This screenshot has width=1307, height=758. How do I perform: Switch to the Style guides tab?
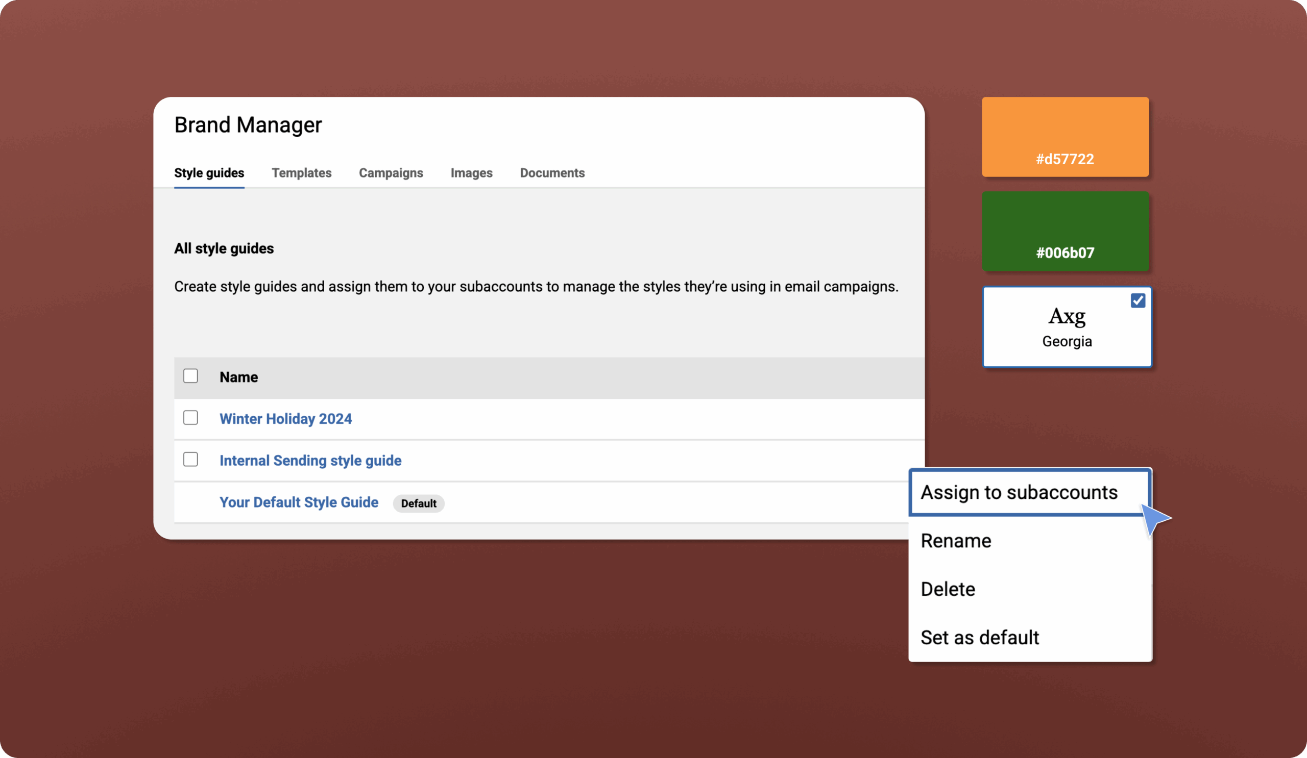(209, 172)
